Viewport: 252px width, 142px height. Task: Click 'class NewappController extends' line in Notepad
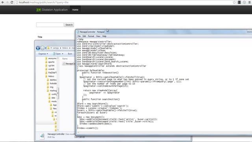[111, 66]
